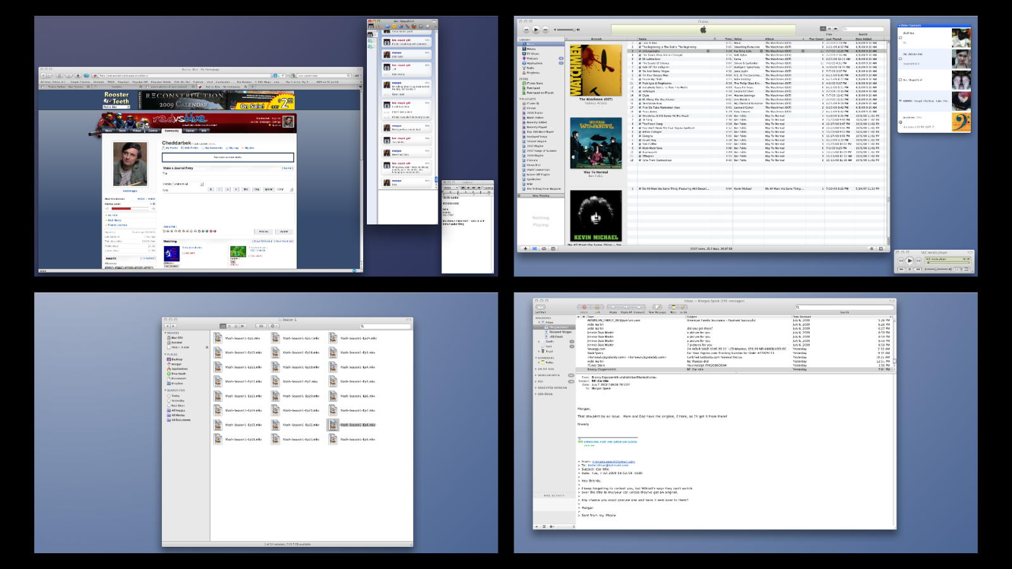Go forward in the Finder window
Screen dimensions: 1012x569
(x=173, y=326)
